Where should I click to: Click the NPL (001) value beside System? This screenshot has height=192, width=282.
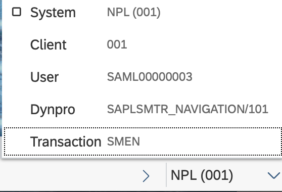click(x=133, y=13)
